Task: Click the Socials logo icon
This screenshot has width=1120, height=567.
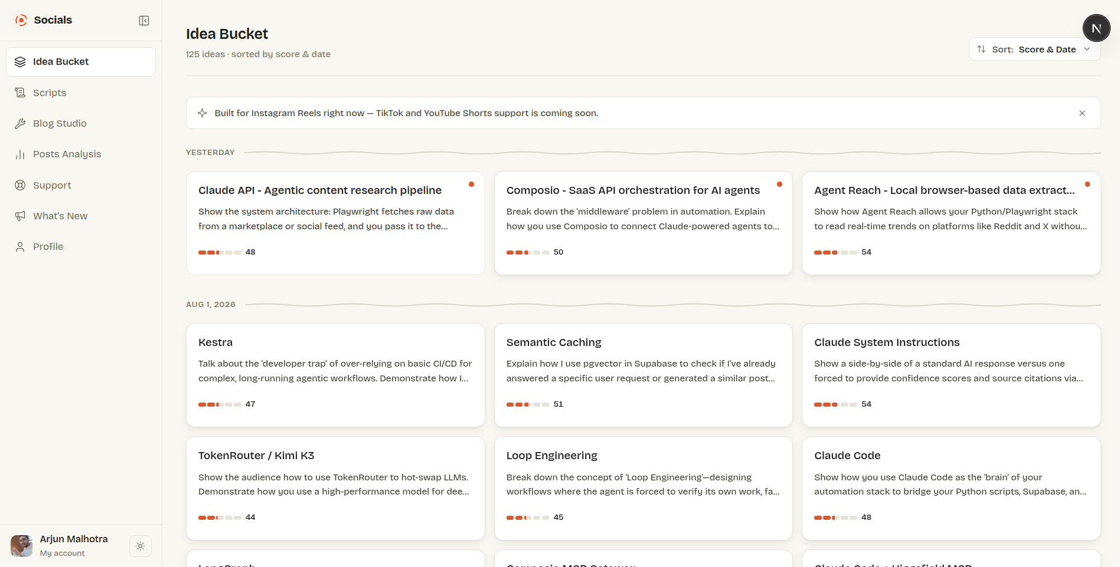Action: coord(21,20)
